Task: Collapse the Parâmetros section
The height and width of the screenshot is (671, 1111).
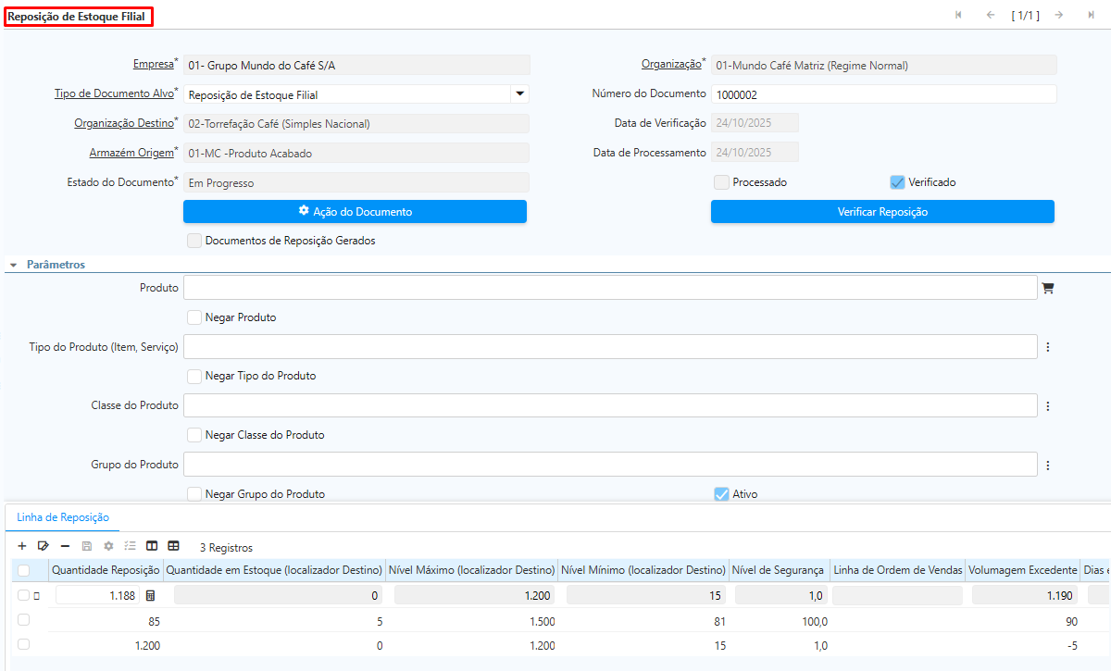Action: coord(14,265)
